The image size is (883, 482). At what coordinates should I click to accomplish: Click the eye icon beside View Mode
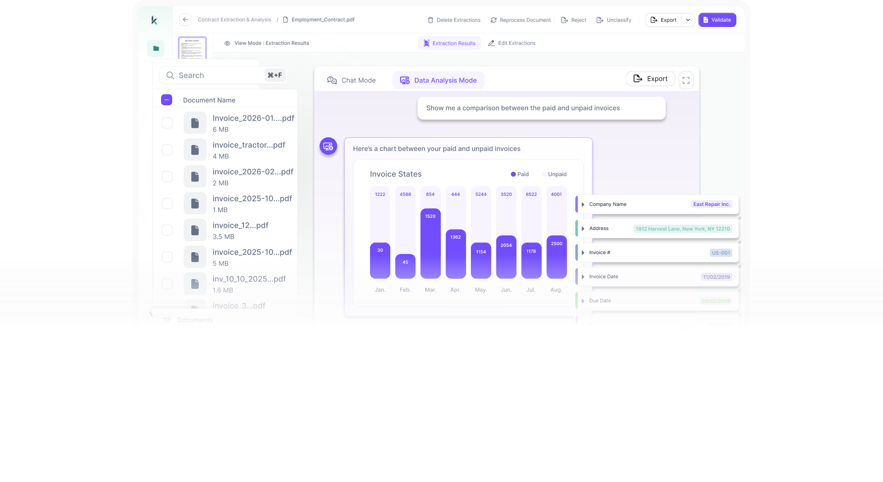227,43
